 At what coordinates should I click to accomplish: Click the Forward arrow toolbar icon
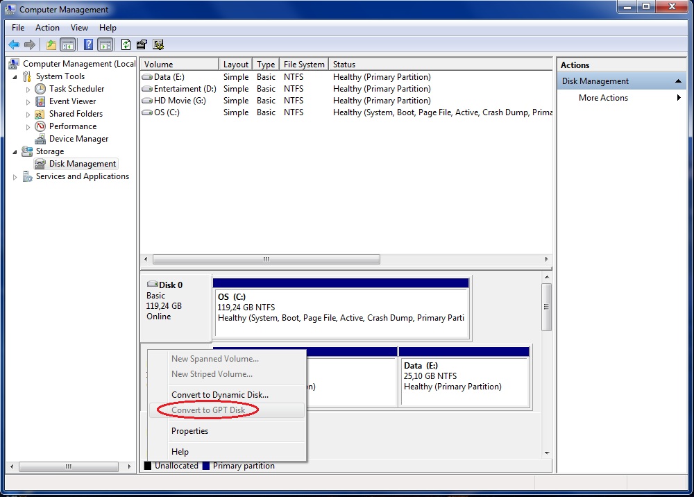pyautogui.click(x=30, y=44)
